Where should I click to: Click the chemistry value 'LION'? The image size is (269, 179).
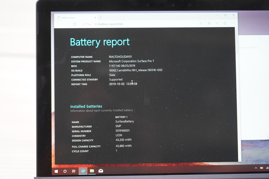click(x=119, y=135)
